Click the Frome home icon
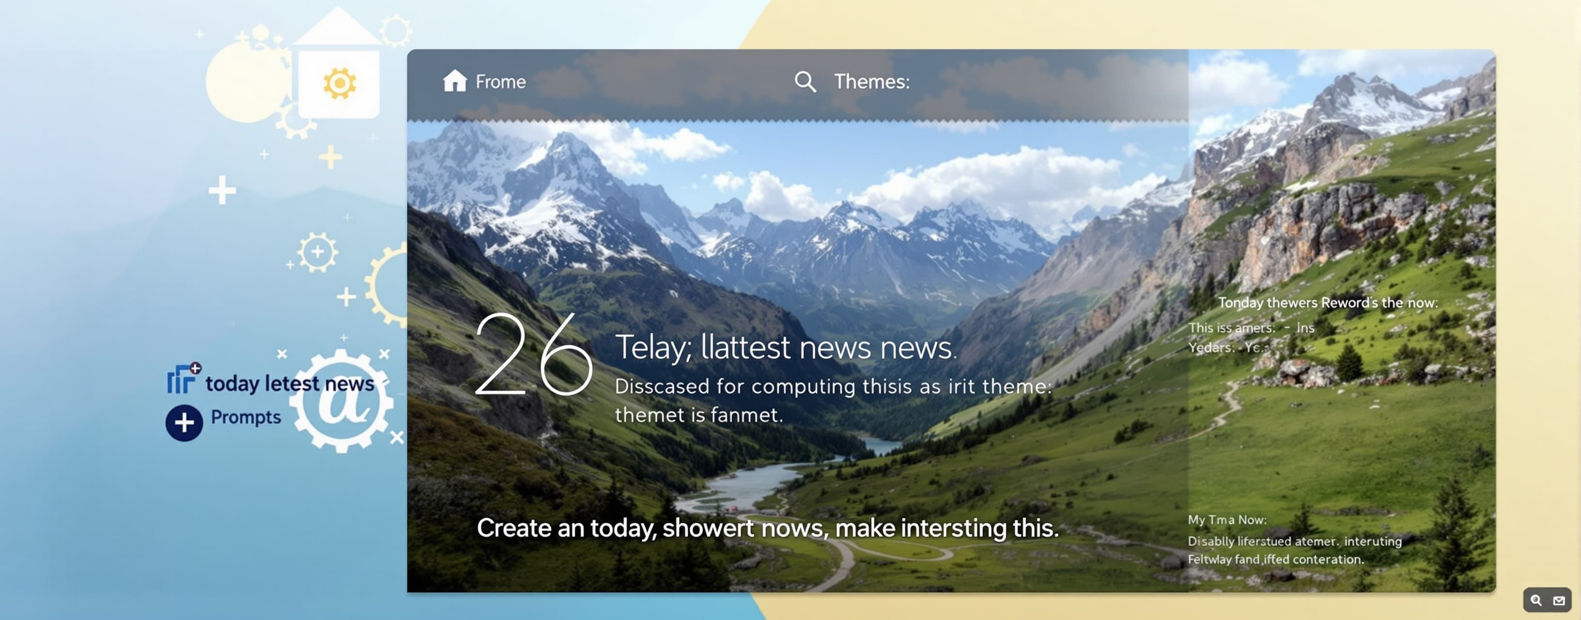The height and width of the screenshot is (620, 1581). pos(455,81)
